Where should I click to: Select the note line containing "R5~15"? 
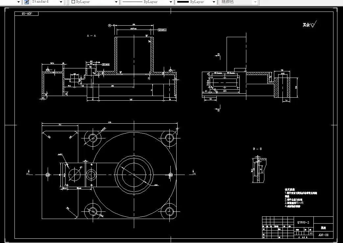click(294, 203)
